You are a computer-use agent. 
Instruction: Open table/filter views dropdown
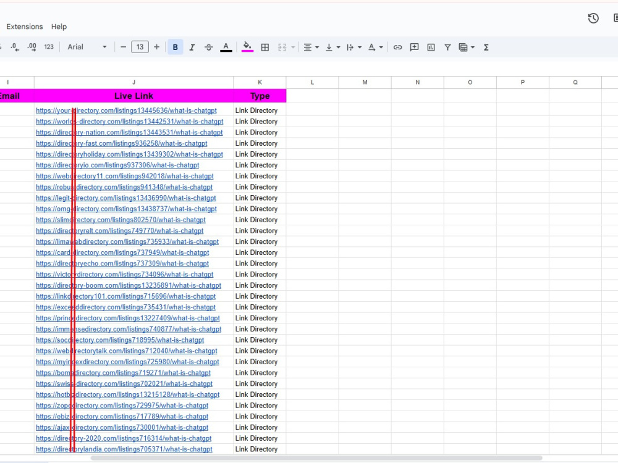coord(467,48)
